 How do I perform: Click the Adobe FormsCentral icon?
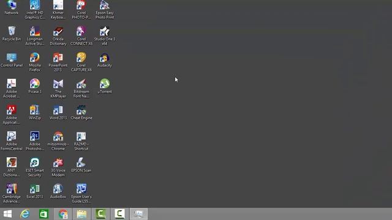(x=12, y=141)
